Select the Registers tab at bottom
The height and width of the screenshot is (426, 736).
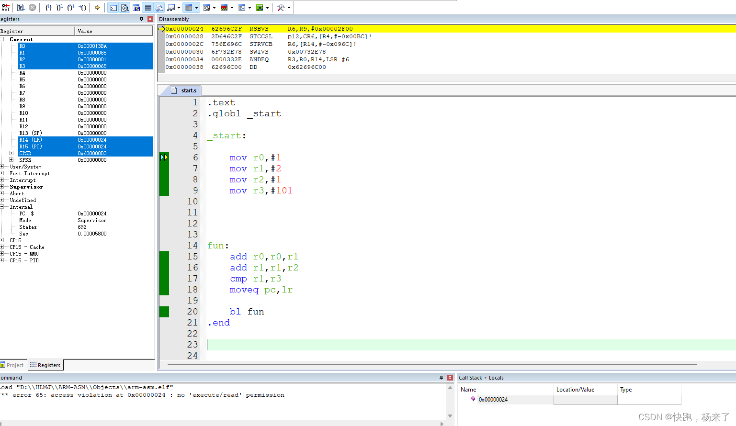(45, 365)
